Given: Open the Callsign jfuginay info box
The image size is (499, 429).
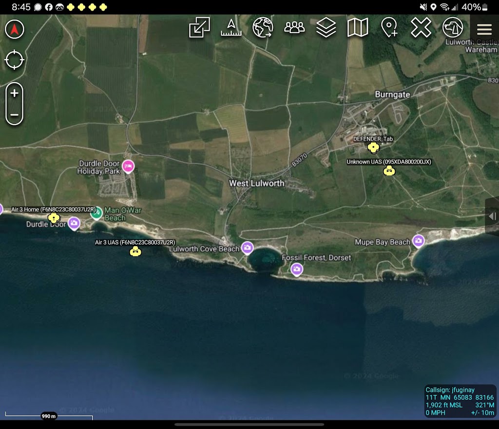Looking at the screenshot, I should (460, 401).
